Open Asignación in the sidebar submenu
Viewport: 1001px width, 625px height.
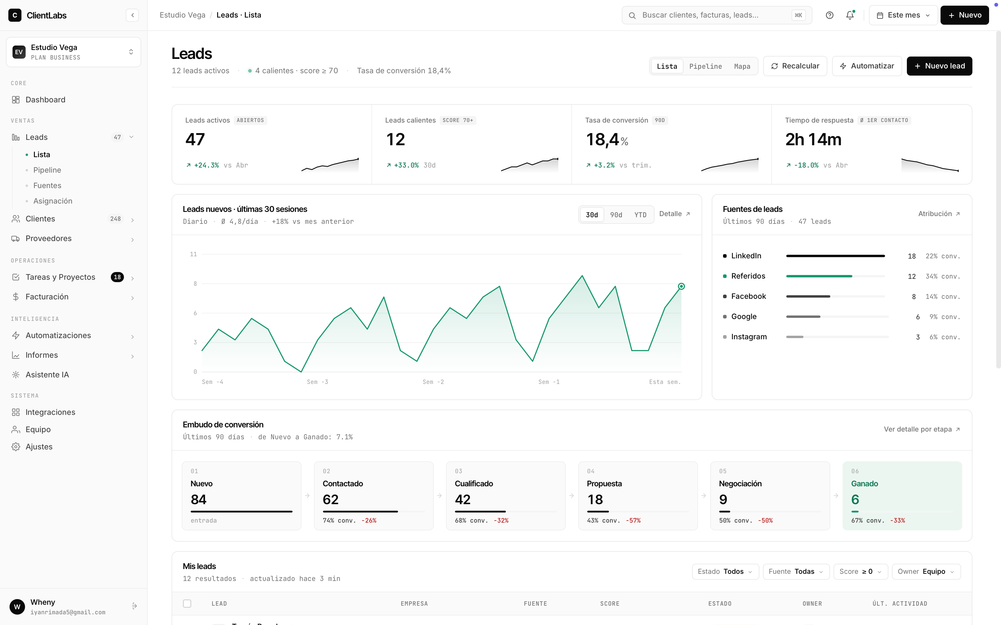pos(53,201)
